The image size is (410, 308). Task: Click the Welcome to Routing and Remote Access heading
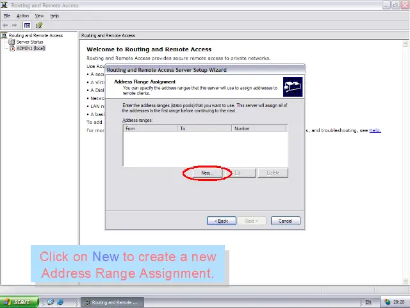pyautogui.click(x=149, y=49)
